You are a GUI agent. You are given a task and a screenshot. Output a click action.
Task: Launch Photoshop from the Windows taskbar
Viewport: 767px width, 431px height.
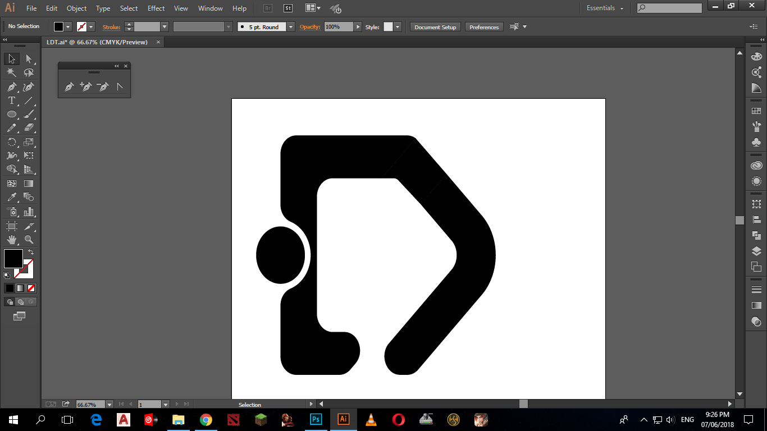316,419
